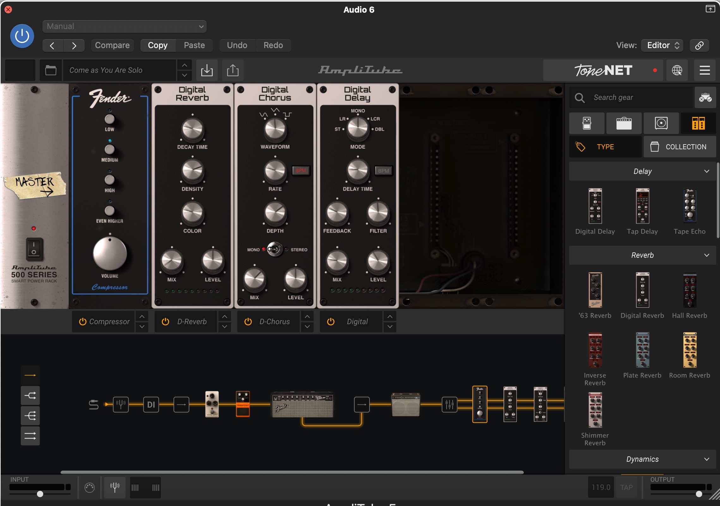Select the stomp pedal gear category
The height and width of the screenshot is (506, 720).
(587, 123)
